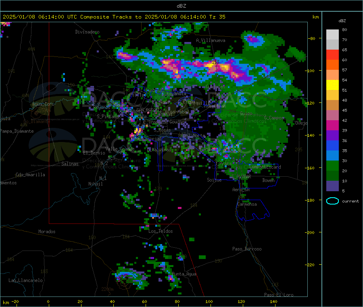This screenshot has width=363, height=307.
Task: Select the bright green legend color band
Action: pos(332,165)
